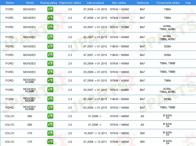The width and height of the screenshot is (196, 146).
Task: Click fuel icon in Mondeo Kombi AOBA row
Action: click(x=50, y=90)
